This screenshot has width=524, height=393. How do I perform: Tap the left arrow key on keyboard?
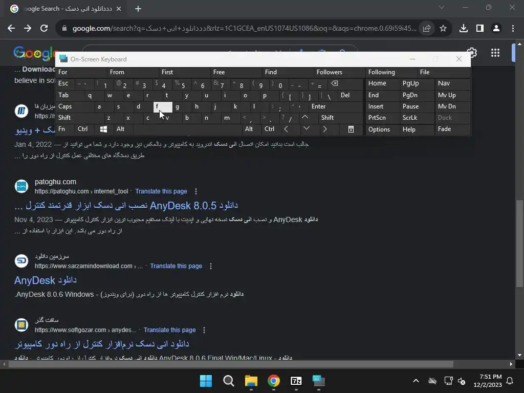tap(286, 129)
